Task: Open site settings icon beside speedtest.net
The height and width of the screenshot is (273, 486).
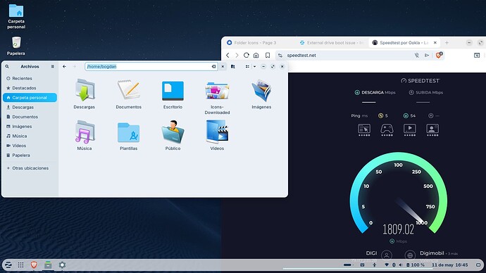Action: [x=280, y=56]
